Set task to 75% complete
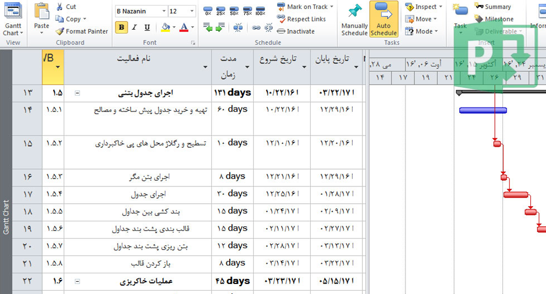The image size is (546, 294). click(x=247, y=11)
